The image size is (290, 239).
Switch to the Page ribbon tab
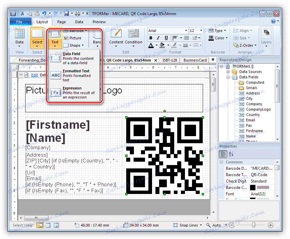coord(61,22)
